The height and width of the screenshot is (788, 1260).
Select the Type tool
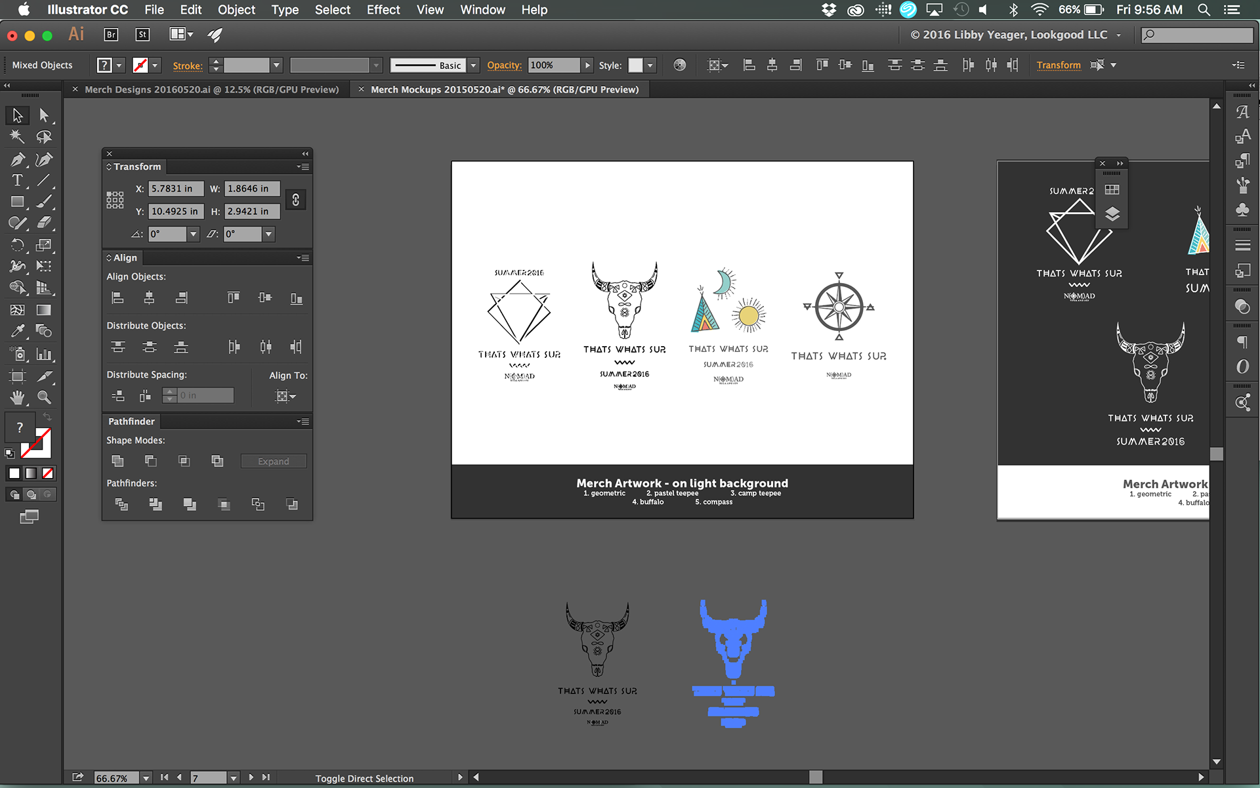point(17,181)
